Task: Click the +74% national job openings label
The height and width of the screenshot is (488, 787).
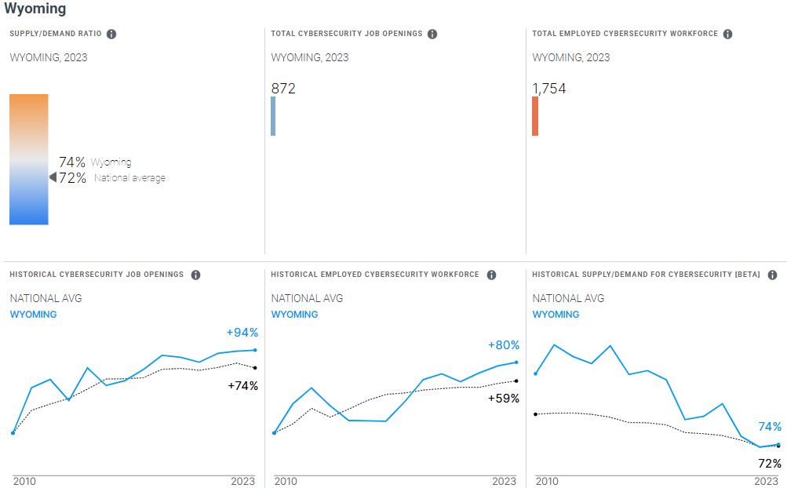Action: click(242, 385)
